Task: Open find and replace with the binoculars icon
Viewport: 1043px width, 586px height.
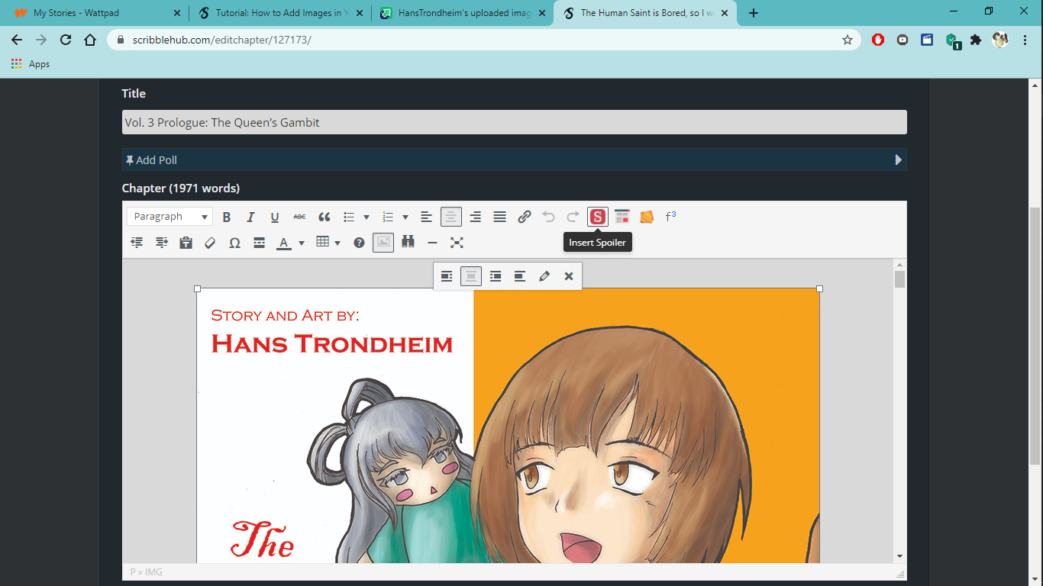Action: click(408, 242)
